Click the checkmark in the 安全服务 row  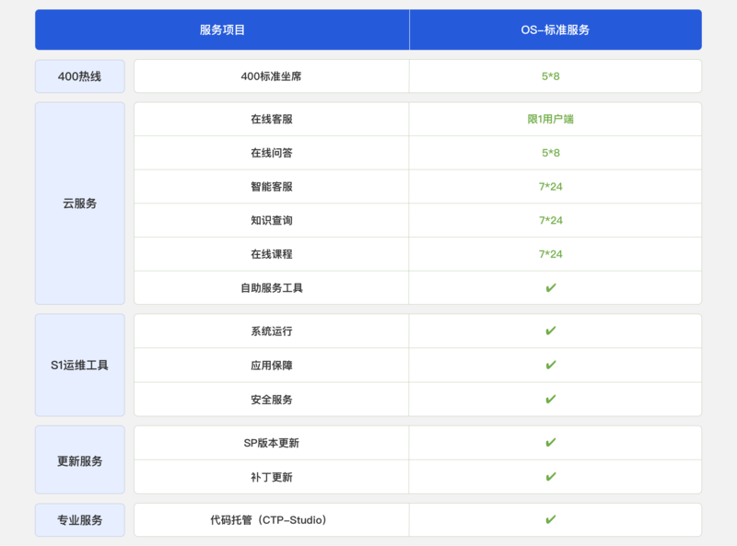tap(551, 399)
